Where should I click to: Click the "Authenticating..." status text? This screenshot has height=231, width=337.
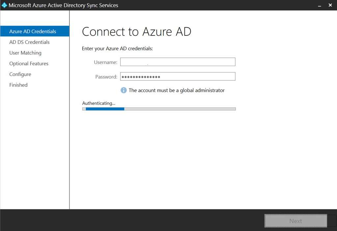(x=99, y=103)
